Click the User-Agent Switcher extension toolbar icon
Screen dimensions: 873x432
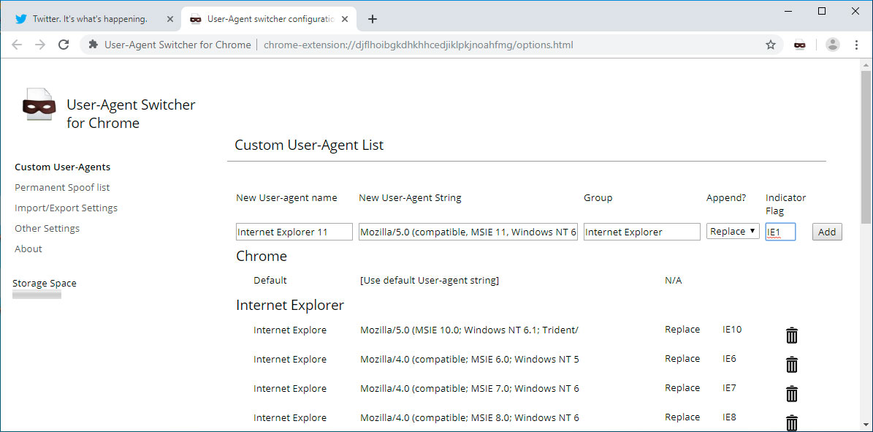point(799,45)
